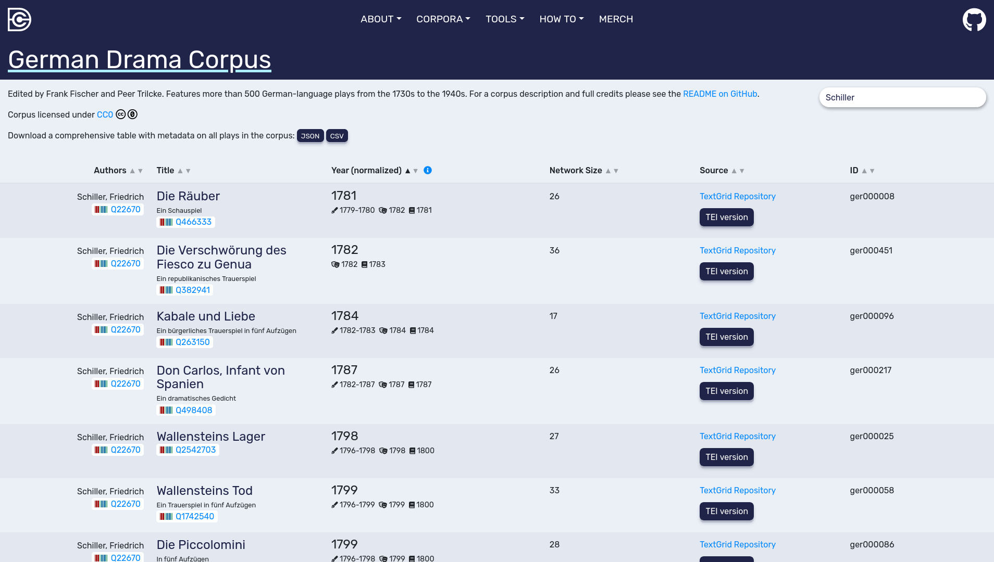Open TEI version of Die Räuber
The image size is (994, 562).
726,218
